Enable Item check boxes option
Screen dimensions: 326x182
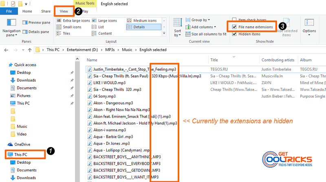(x=234, y=20)
